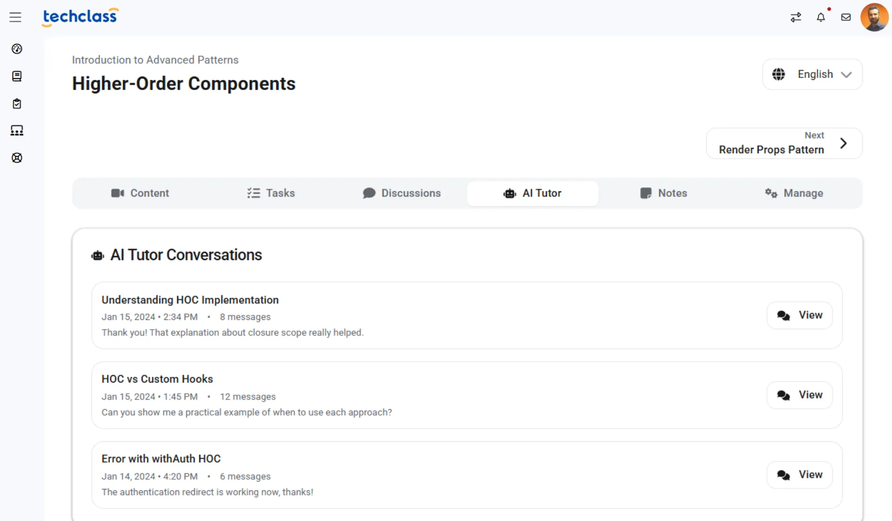The width and height of the screenshot is (892, 521).
Task: Switch to the Tasks tab
Action: [271, 193]
